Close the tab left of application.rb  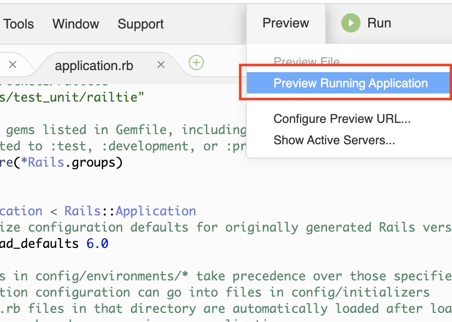pos(13,65)
